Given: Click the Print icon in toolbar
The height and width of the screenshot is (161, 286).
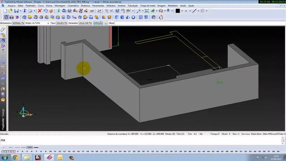Looking at the screenshot, I should pos(30,11).
